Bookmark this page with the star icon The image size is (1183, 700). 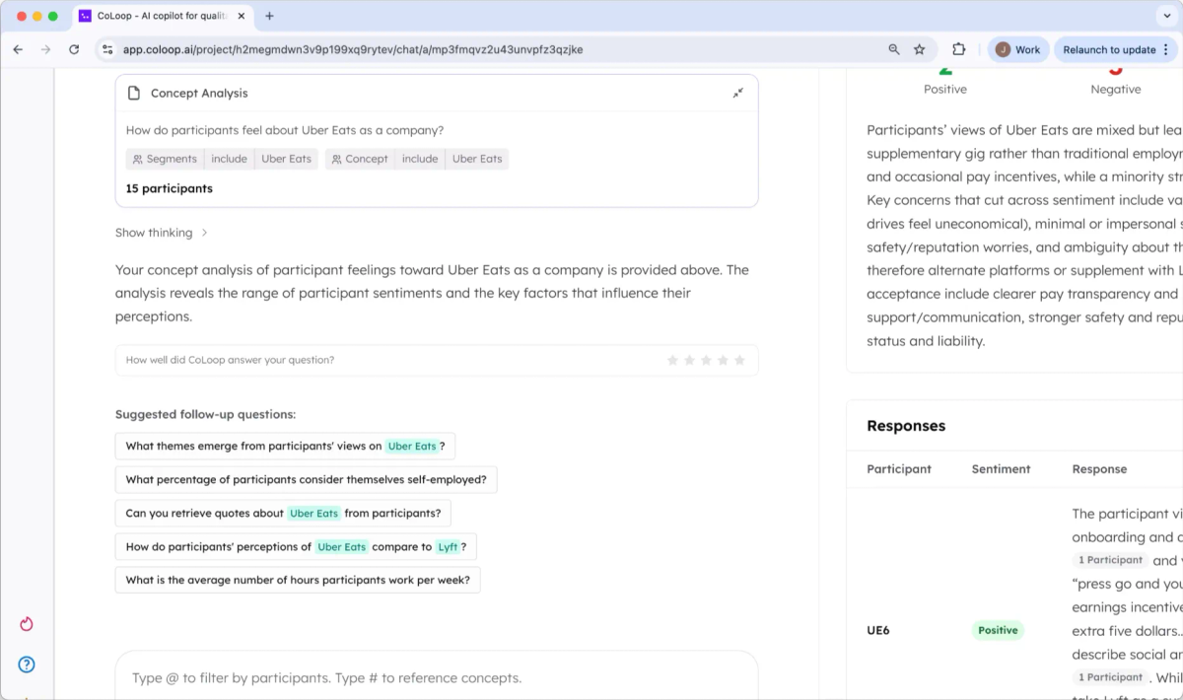(920, 49)
